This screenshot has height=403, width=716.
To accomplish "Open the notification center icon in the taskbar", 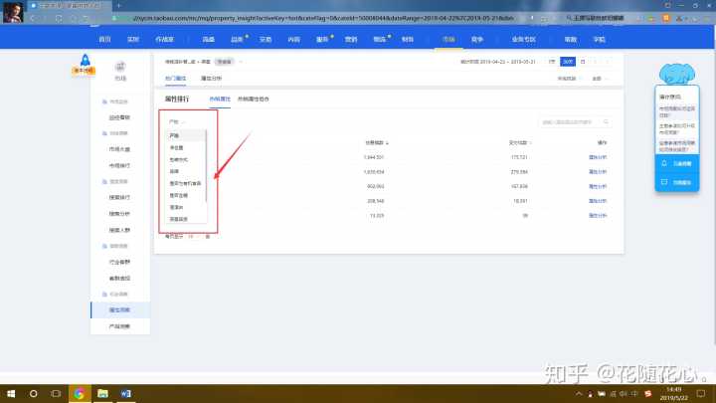I will pos(701,393).
